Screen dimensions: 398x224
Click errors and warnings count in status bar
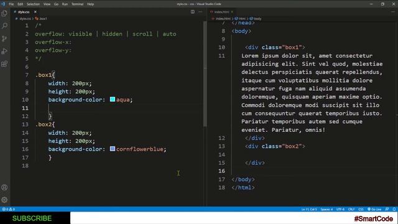(8, 209)
